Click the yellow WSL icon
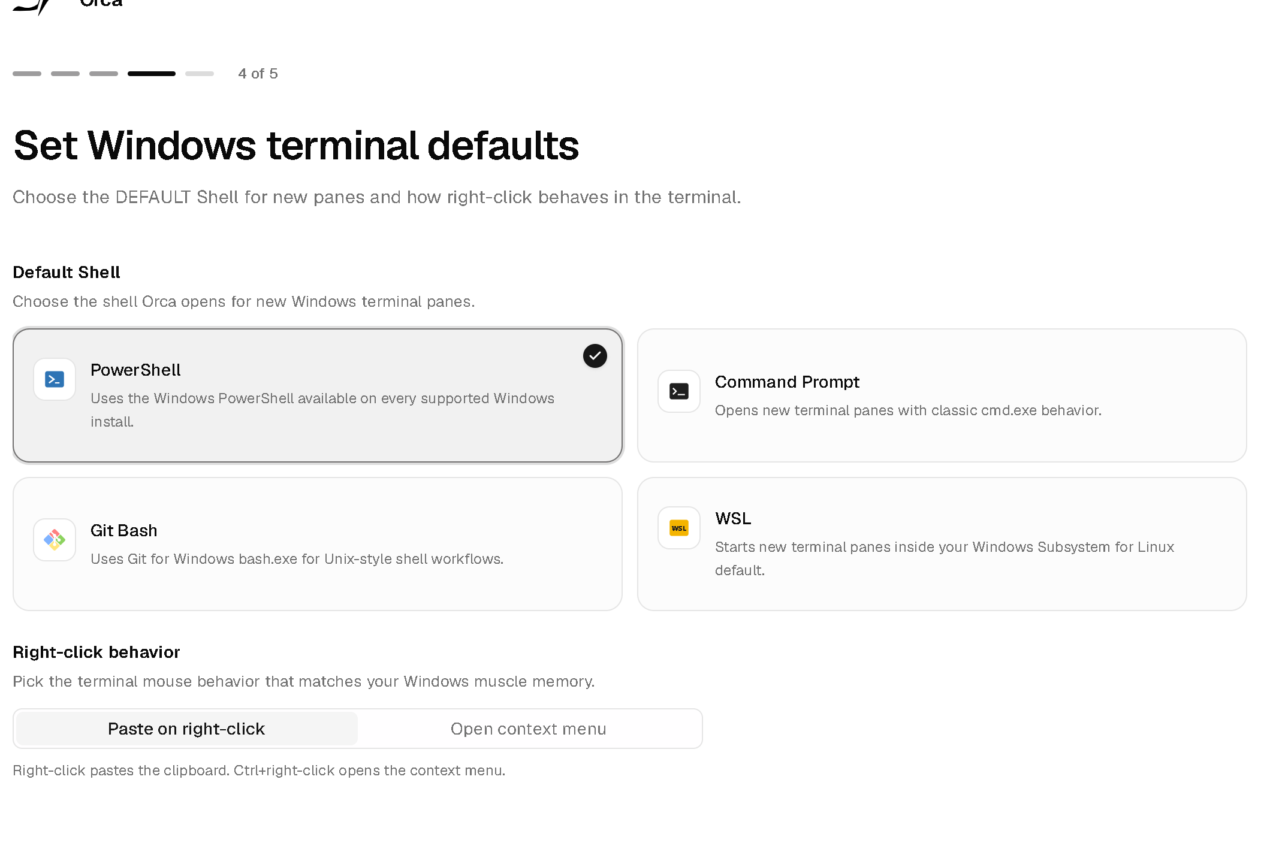The height and width of the screenshot is (849, 1273). pos(679,528)
